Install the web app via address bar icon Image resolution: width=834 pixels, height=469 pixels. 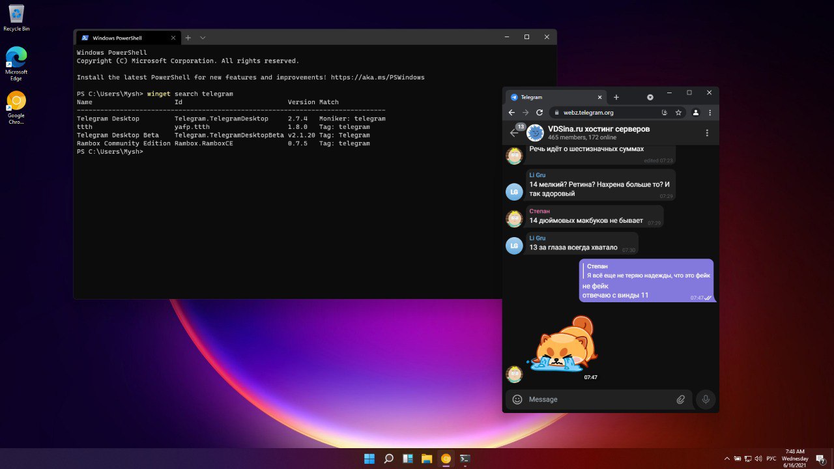(665, 113)
